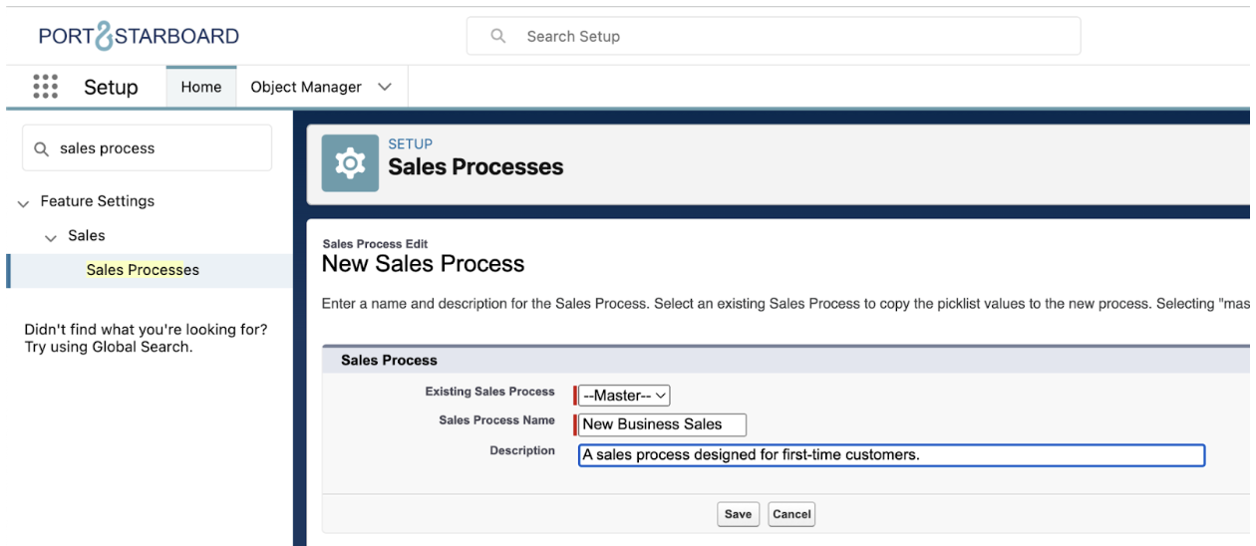Save the new sales process
Image resolution: width=1256 pixels, height=546 pixels.
point(738,514)
